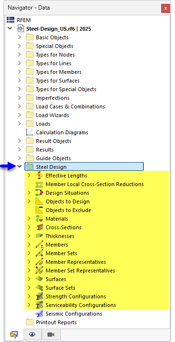Select Result Objects label
Viewport: 175px width, 342px height.
[54, 141]
